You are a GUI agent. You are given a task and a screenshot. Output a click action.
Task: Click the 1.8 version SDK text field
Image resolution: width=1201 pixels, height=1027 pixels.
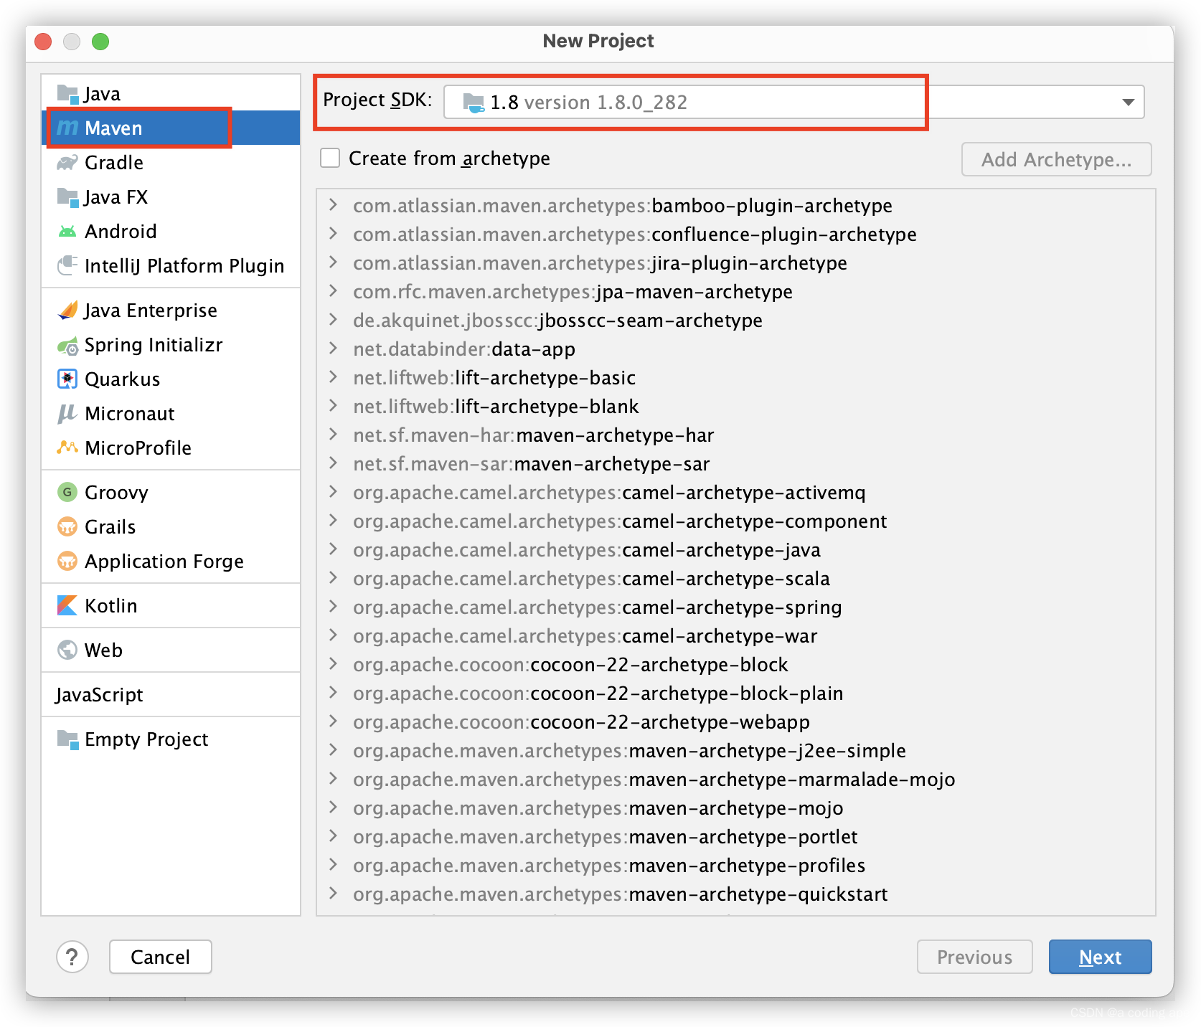point(793,102)
